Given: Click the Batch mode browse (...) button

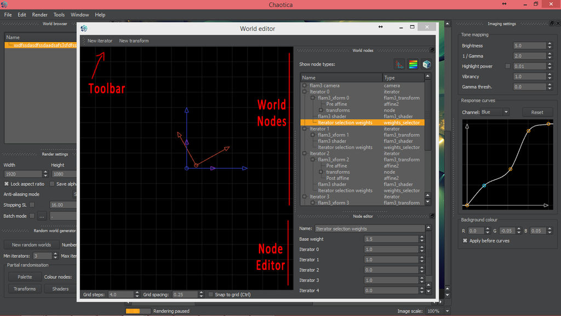Looking at the screenshot, I should [42, 216].
